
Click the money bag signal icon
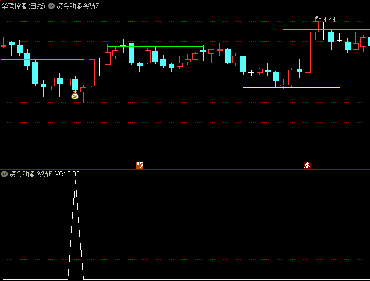coord(75,96)
